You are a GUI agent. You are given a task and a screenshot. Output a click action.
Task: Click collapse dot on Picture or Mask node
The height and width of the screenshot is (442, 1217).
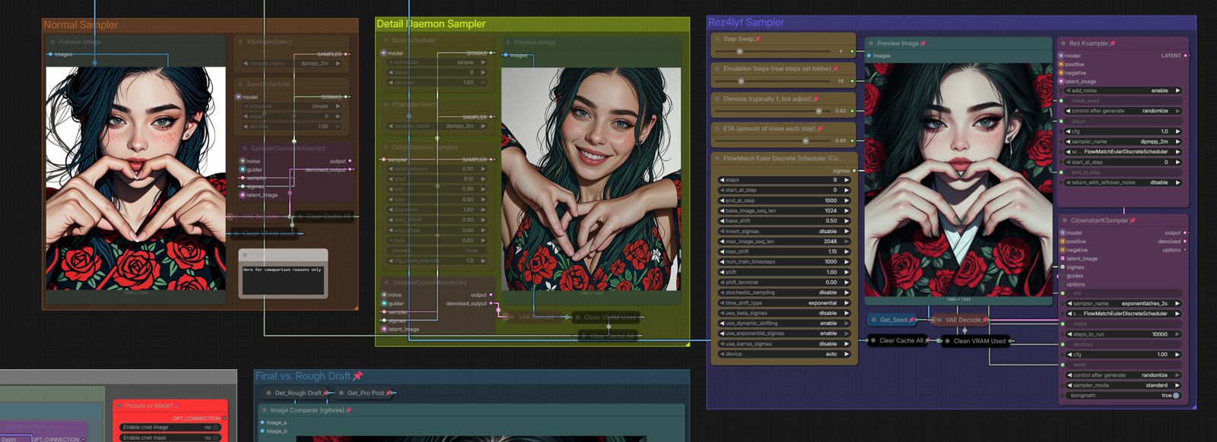tap(119, 406)
